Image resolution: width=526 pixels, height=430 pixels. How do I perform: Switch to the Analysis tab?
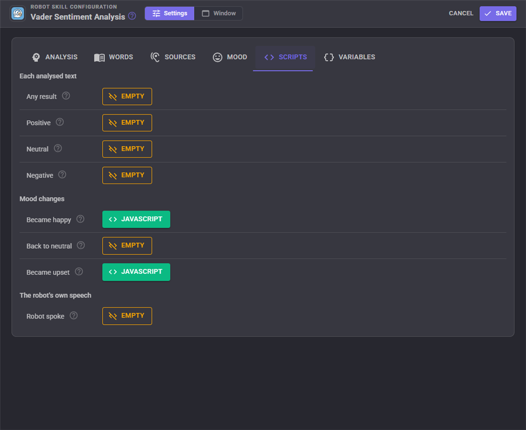(x=54, y=58)
